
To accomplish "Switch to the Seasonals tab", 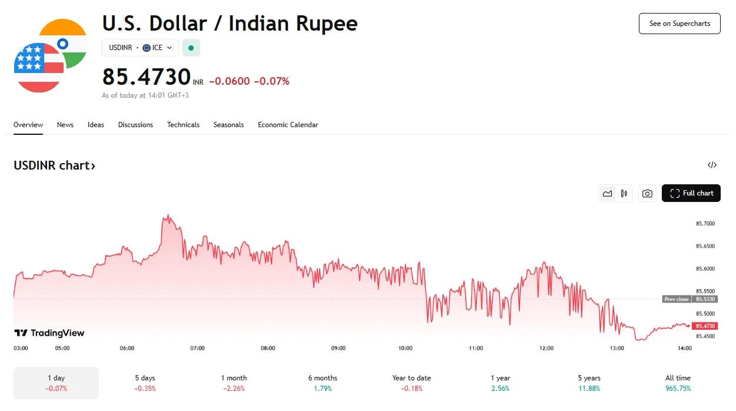I will [228, 125].
